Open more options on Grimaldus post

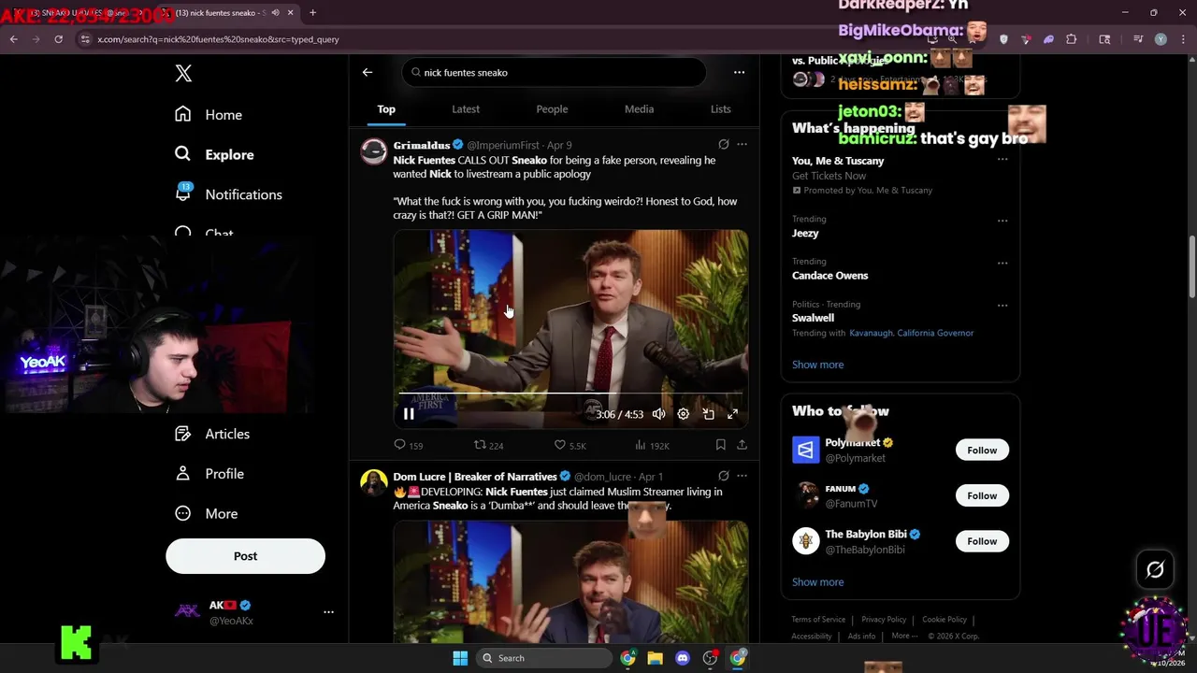click(742, 145)
